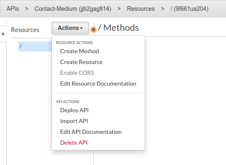Select the greyed-out Enable CORS option

coord(77,73)
